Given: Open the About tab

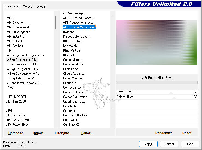Looking at the screenshot, I should [x=41, y=7].
